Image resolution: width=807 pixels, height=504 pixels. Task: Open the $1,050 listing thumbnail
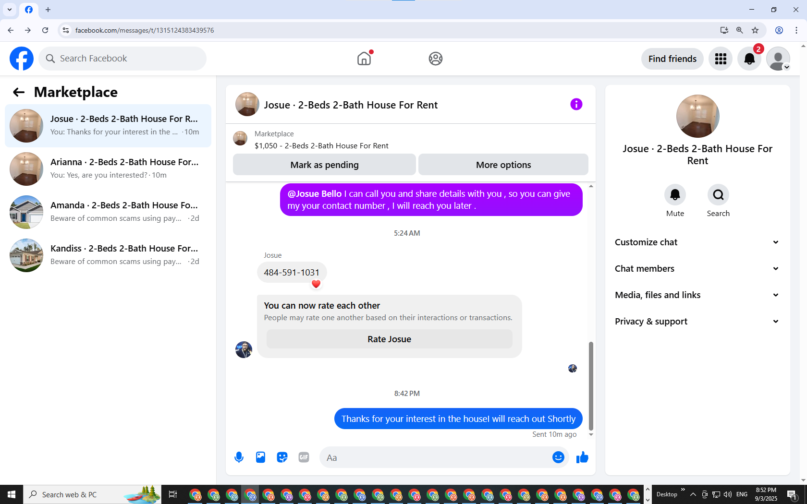240,138
